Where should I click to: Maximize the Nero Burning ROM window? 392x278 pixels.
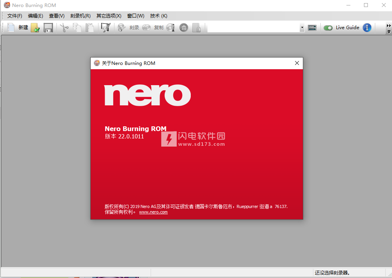(366, 5)
